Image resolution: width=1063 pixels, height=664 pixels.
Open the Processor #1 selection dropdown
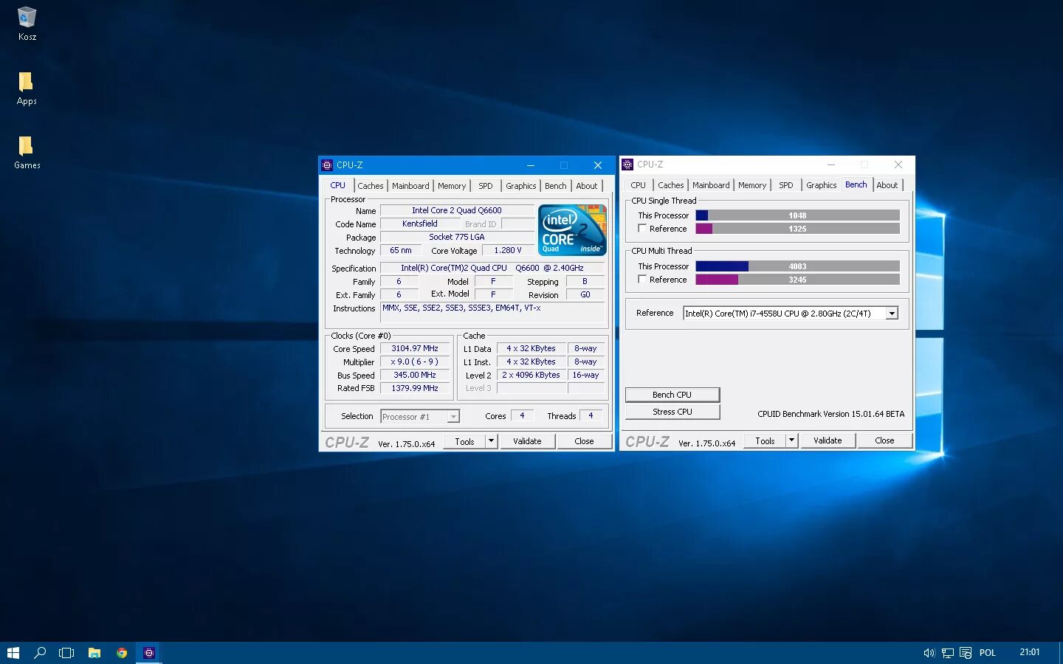(419, 417)
